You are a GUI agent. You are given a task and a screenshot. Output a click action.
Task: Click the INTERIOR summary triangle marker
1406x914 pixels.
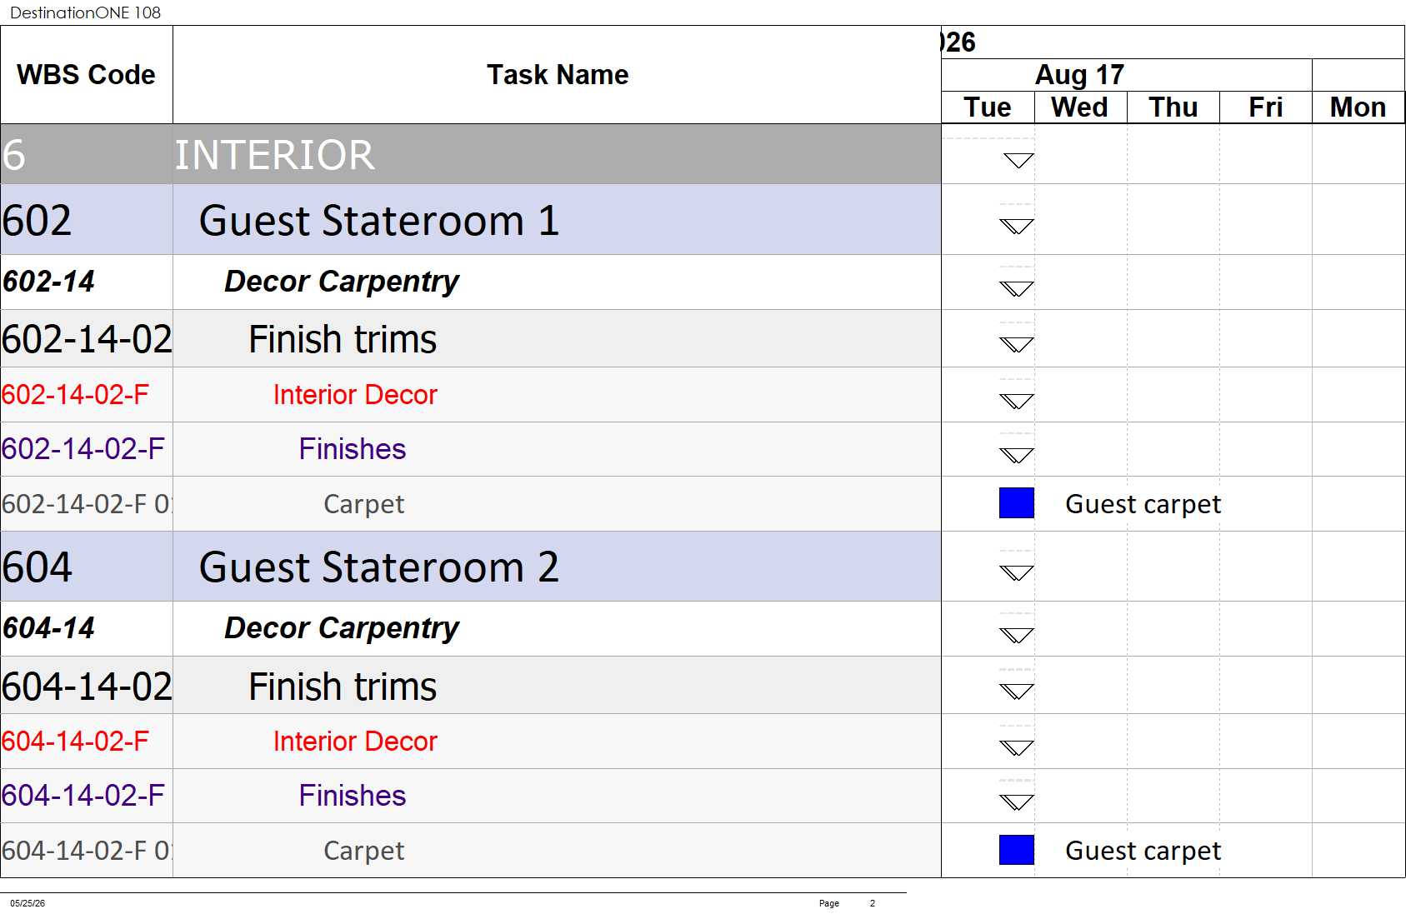[1018, 160]
